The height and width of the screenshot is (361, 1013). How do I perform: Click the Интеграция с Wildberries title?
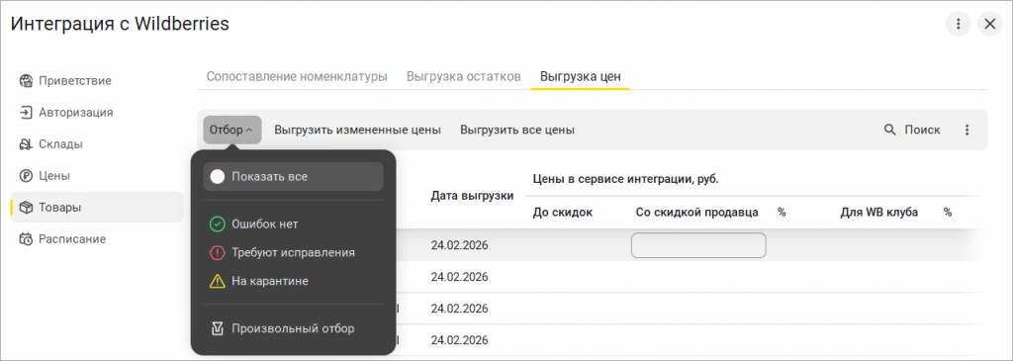coord(120,24)
